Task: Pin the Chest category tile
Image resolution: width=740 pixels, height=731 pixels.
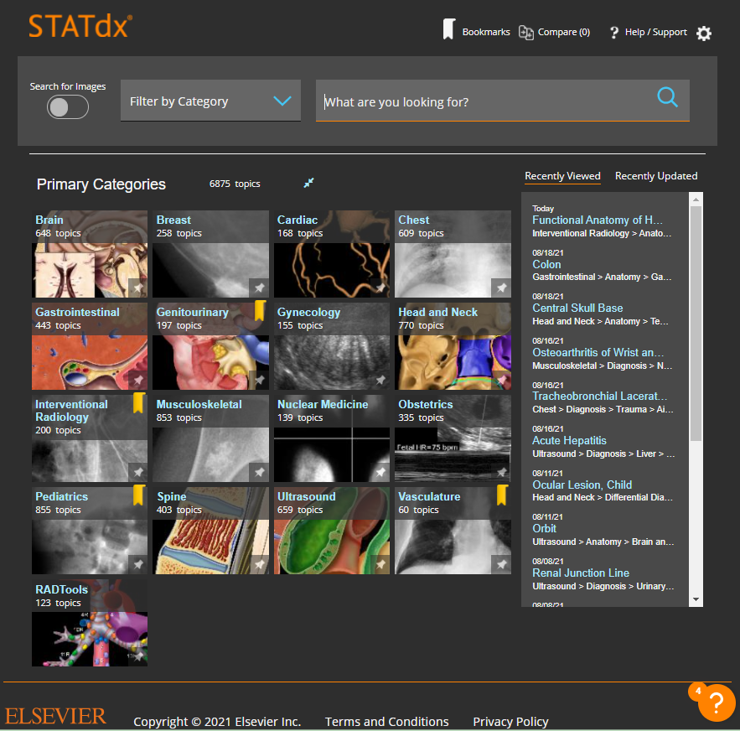Action: (501, 288)
